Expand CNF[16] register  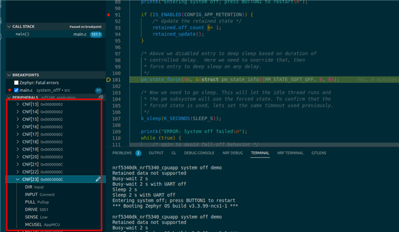(17, 127)
